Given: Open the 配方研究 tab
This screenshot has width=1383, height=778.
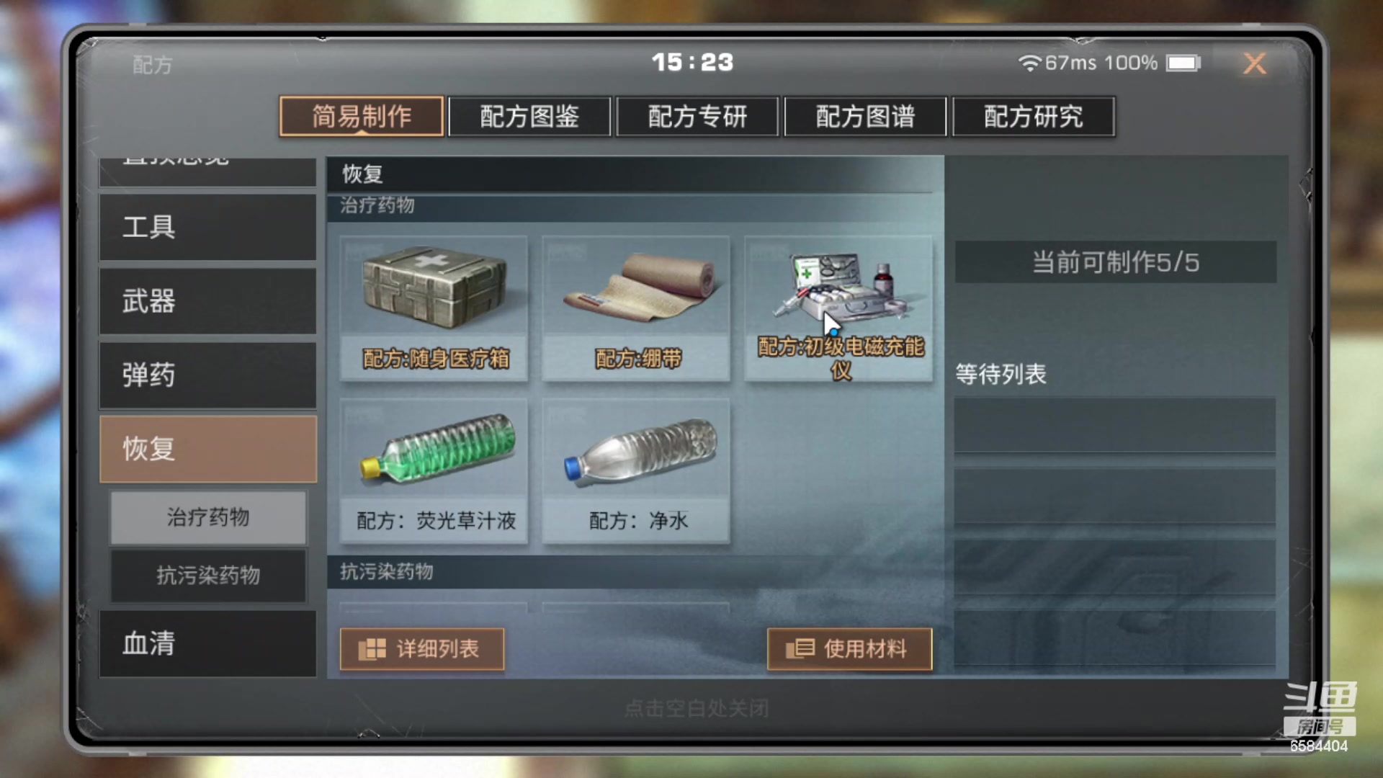Looking at the screenshot, I should (1033, 116).
